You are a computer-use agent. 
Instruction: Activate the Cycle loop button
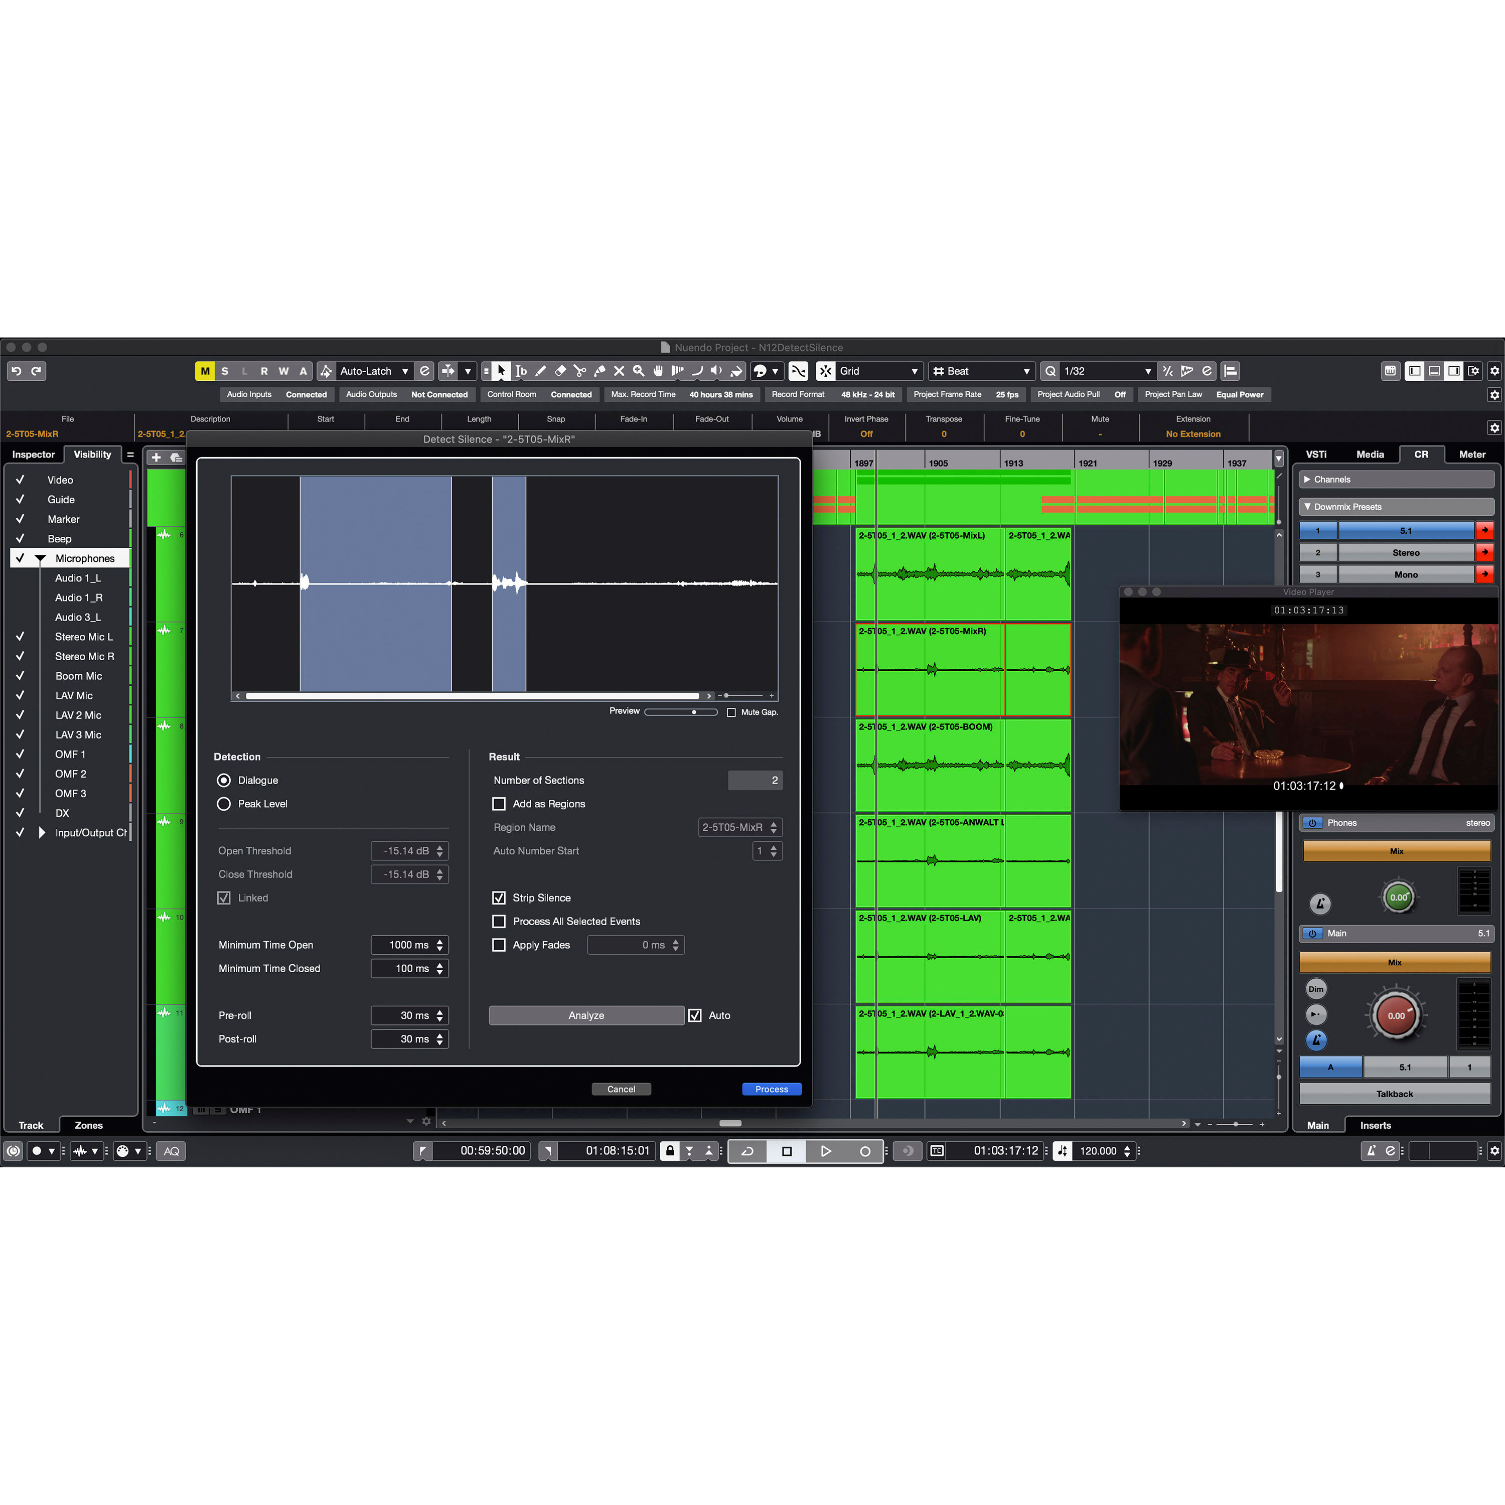747,1150
